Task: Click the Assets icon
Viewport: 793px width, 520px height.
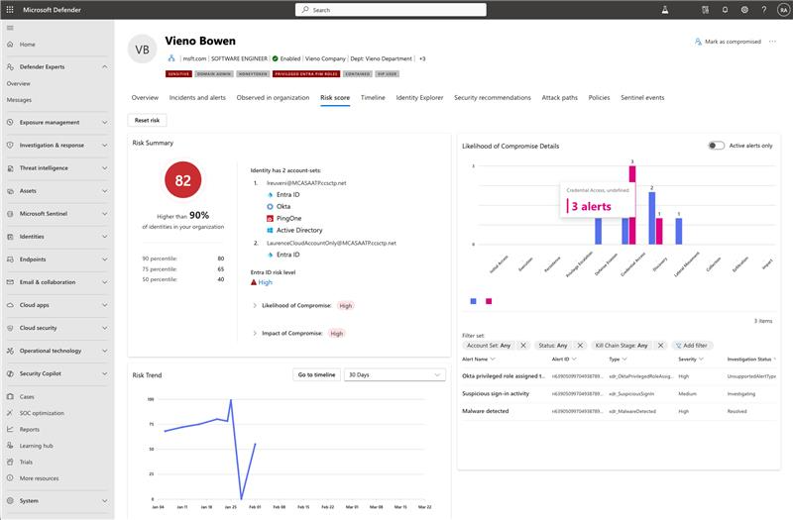Action: click(x=10, y=191)
